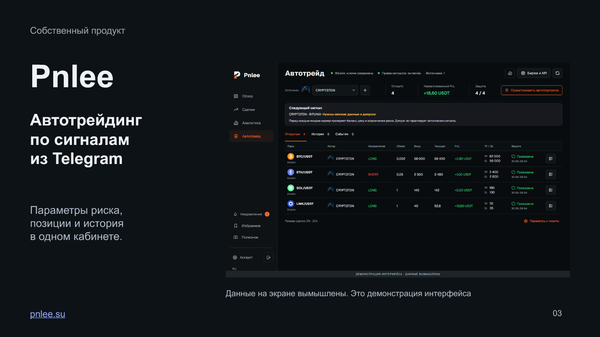Click the BTC/USDT coin icon
Image resolution: width=600 pixels, height=337 pixels.
[x=291, y=157]
